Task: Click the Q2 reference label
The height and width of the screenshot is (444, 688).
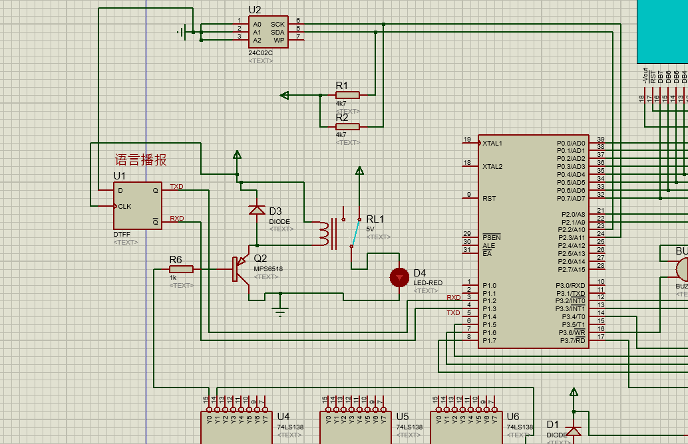Action: click(260, 259)
